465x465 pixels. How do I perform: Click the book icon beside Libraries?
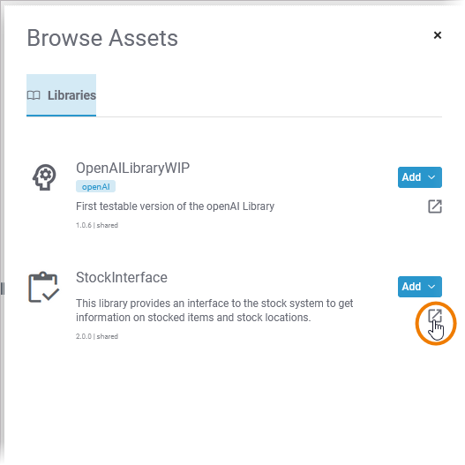click(34, 95)
